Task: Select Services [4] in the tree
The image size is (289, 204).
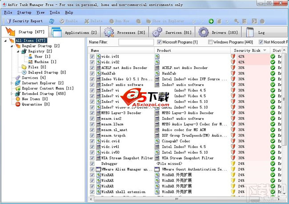Action: click(34, 78)
